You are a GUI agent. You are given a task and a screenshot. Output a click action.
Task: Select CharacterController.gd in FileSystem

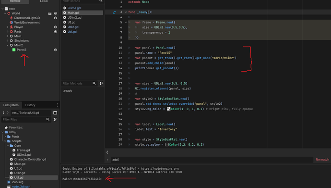[x=30, y=160]
